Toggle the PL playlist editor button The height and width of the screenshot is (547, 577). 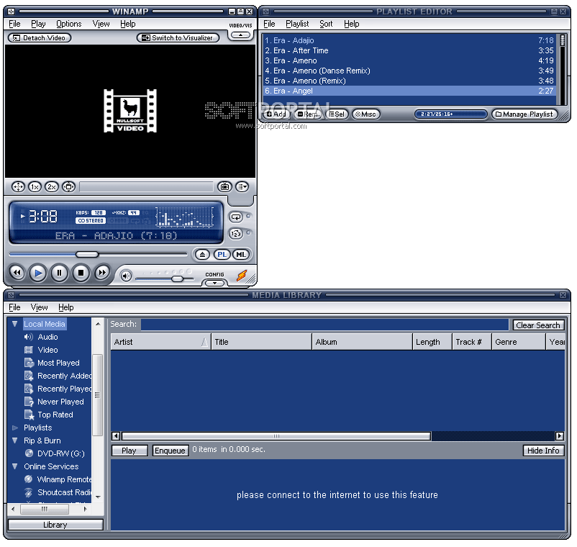[x=222, y=255]
